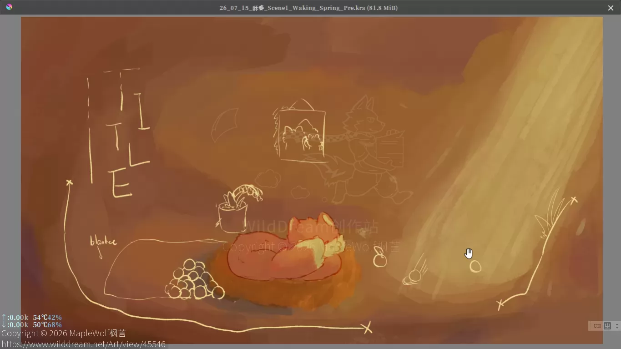Click the .kra file name in title bar
Screen dimensions: 621x349
308,8
